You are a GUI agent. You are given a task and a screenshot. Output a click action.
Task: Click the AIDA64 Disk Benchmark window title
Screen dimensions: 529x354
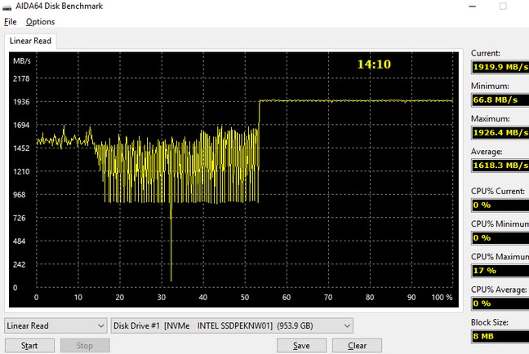59,6
